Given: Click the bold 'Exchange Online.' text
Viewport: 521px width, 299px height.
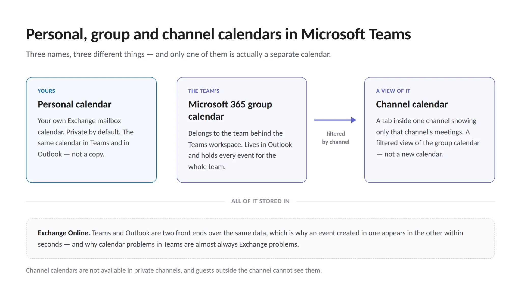Looking at the screenshot, I should (64, 233).
